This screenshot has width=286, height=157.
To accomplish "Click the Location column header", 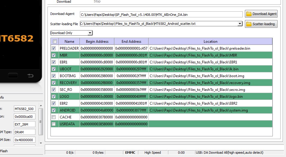I will tap(210, 42).
